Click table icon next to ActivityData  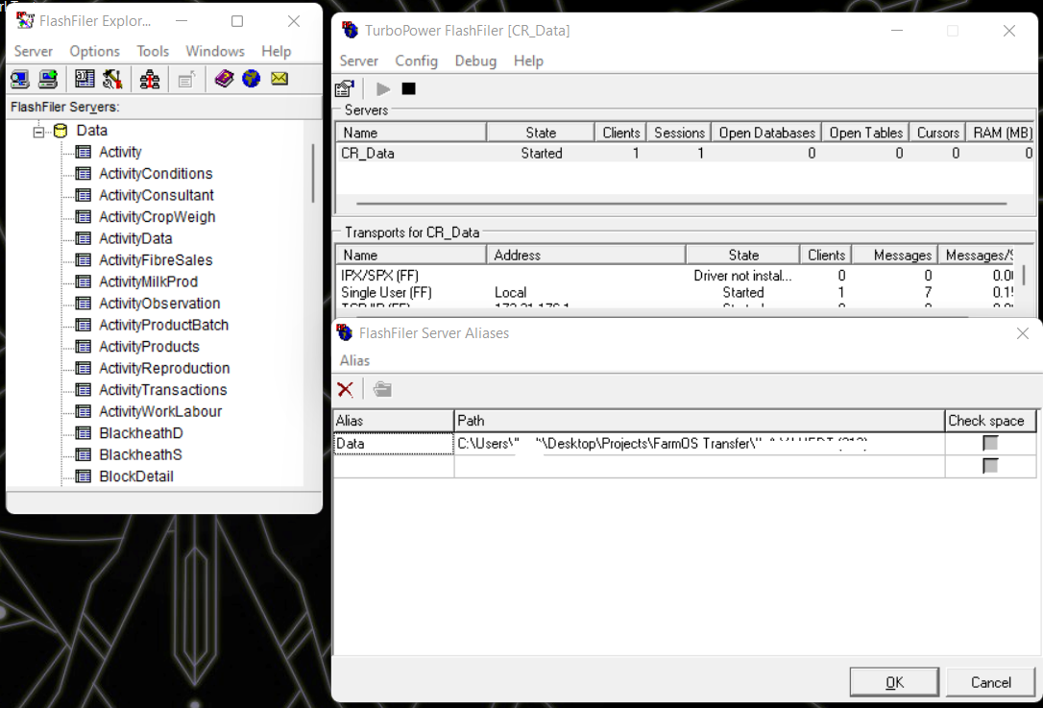click(84, 238)
